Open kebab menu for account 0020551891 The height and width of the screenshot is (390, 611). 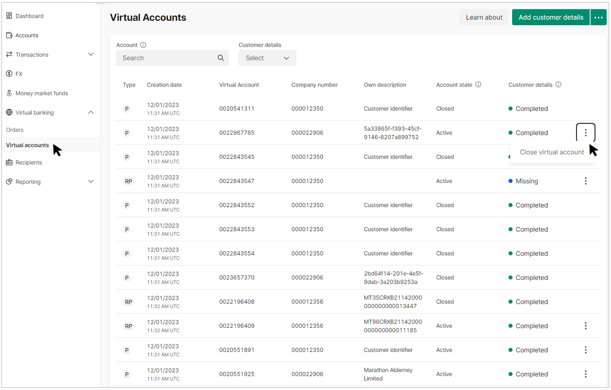585,350
